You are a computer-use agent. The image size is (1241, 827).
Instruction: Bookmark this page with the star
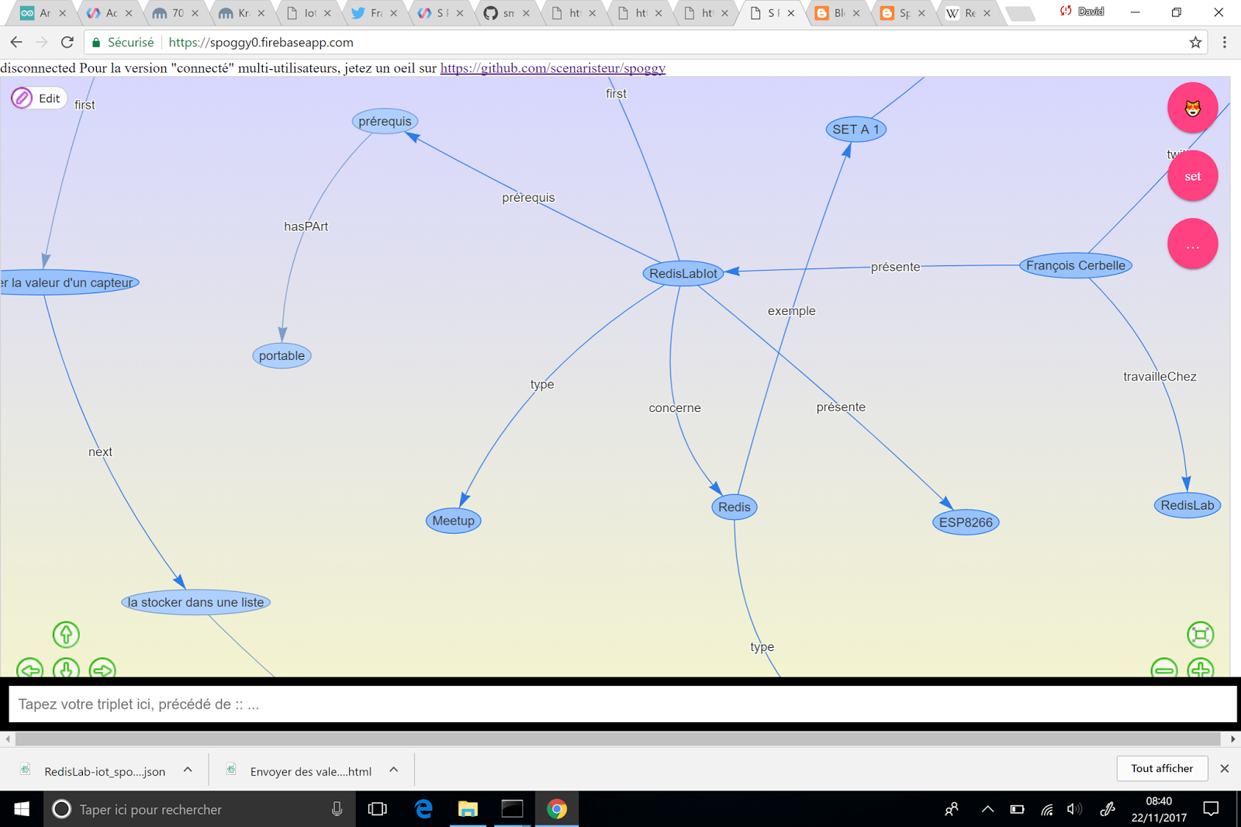pos(1195,43)
